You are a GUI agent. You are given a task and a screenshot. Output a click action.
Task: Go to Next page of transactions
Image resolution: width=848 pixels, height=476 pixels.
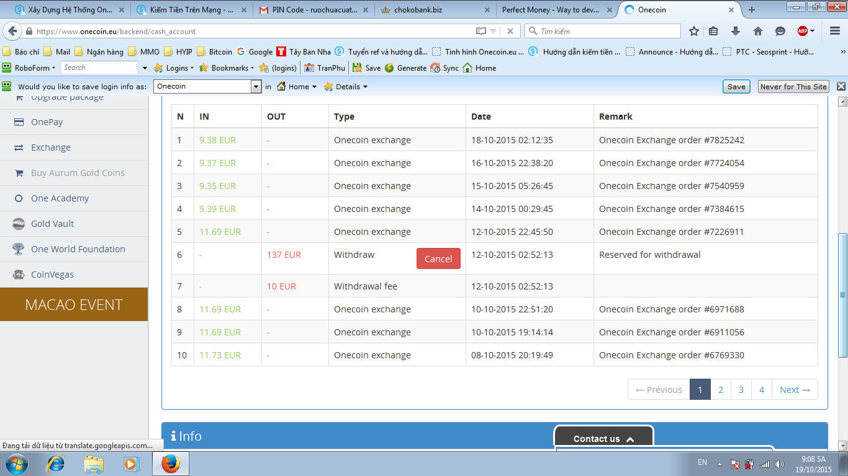(795, 390)
